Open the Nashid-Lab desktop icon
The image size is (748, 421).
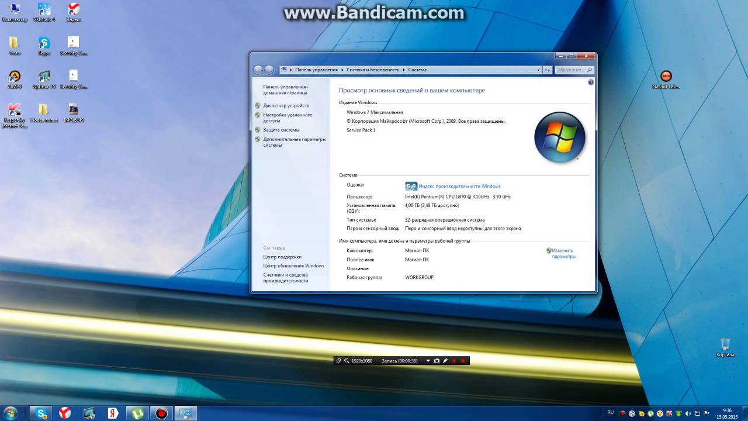click(x=666, y=80)
